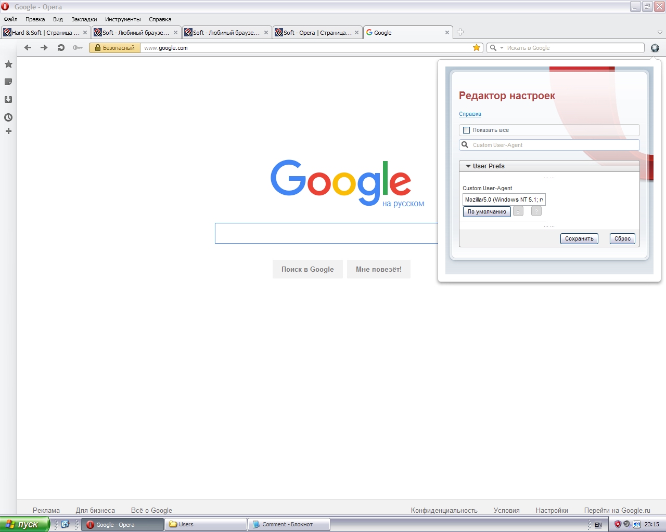Switch to the Hard & Soft tab

pyautogui.click(x=45, y=32)
